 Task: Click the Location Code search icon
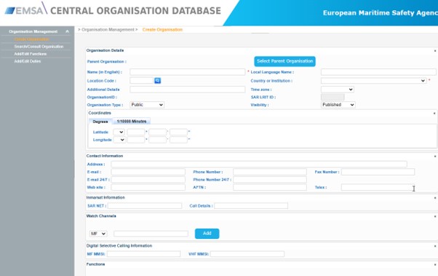pyautogui.click(x=158, y=81)
